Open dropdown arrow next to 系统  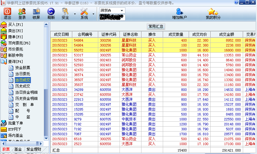pos(93,14)
